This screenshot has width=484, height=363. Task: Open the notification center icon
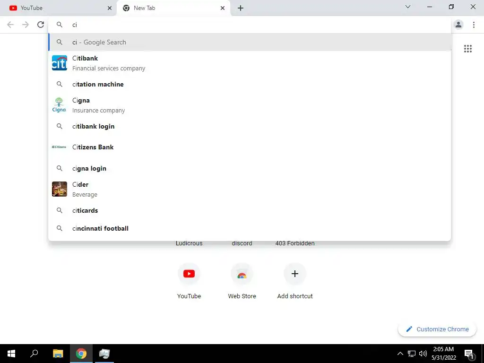(x=469, y=354)
